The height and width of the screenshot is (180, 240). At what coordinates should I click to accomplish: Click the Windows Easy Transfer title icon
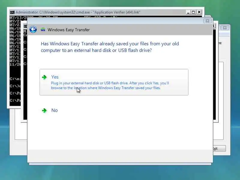43,29
